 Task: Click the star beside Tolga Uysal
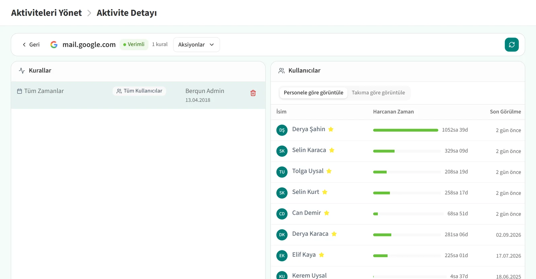tap(329, 171)
